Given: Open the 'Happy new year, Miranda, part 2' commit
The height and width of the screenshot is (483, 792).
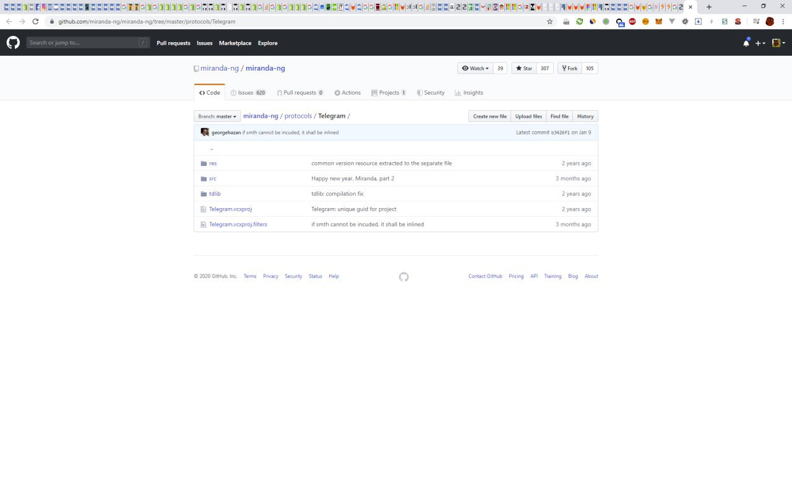Looking at the screenshot, I should click(x=353, y=178).
